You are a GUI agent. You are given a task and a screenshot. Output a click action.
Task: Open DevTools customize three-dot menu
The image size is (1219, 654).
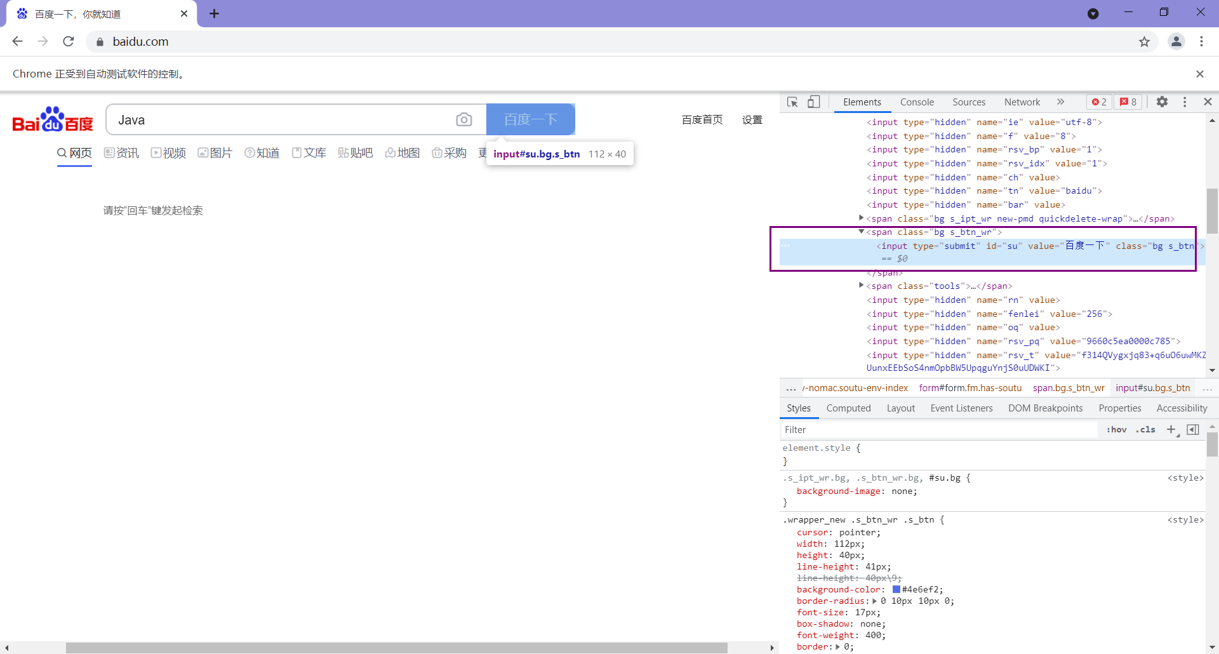click(1185, 102)
